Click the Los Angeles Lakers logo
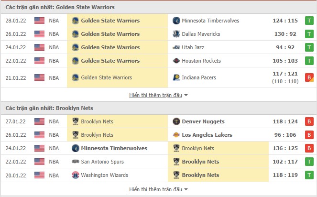 [176, 135]
